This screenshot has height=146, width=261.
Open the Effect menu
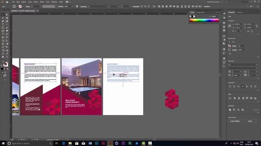[42, 2]
